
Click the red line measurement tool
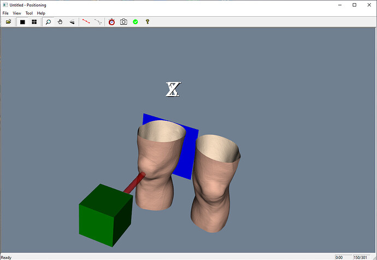86,22
